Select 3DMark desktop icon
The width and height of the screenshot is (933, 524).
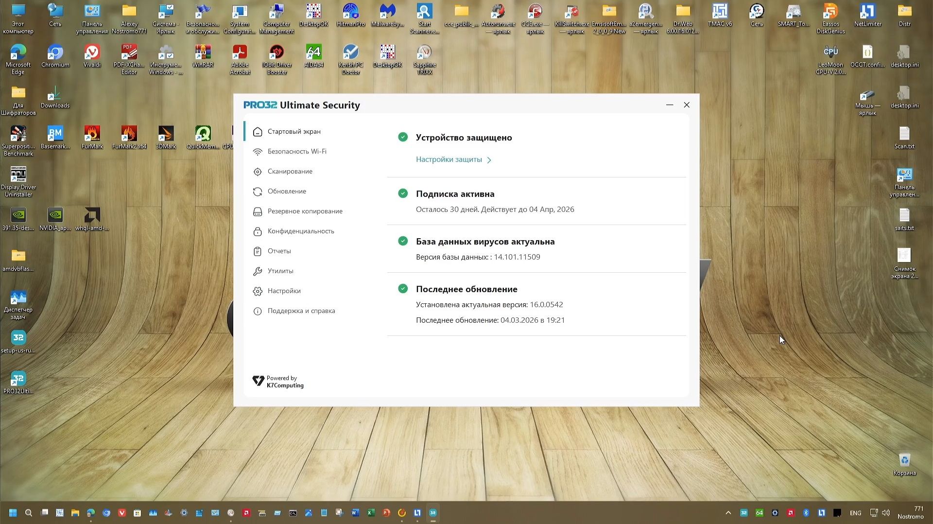166,138
